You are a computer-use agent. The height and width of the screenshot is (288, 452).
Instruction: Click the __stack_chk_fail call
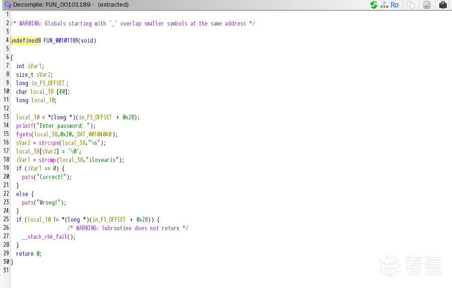tap(44, 237)
